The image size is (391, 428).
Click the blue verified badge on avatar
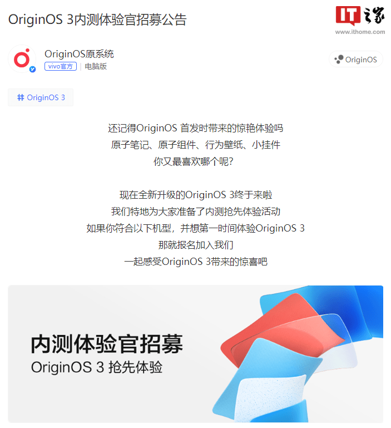point(32,70)
